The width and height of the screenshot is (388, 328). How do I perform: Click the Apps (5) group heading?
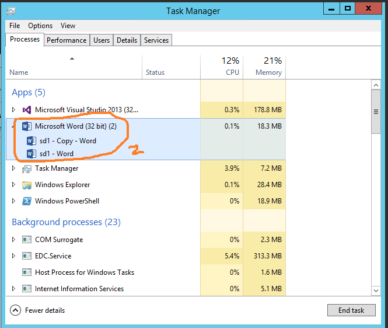coord(29,92)
